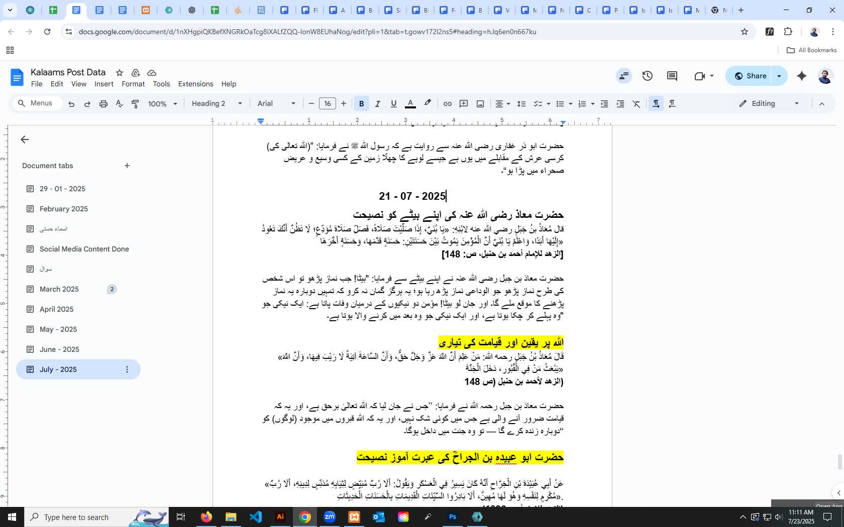Open highlight color marker tool
This screenshot has height=527, width=844.
[x=428, y=104]
